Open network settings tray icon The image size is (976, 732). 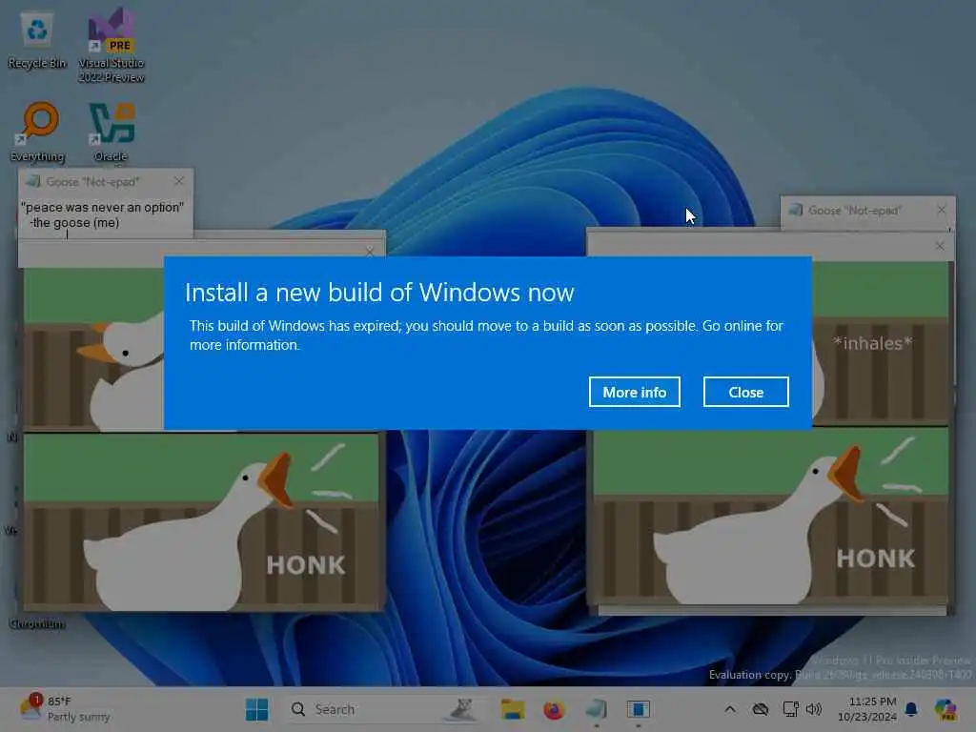pyautogui.click(x=790, y=709)
